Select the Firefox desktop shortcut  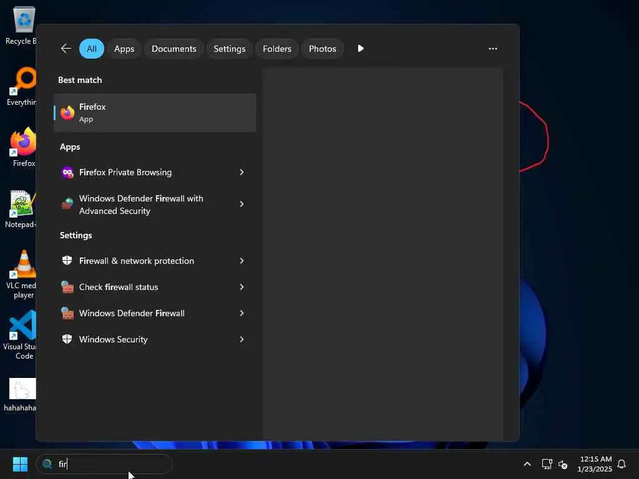point(23,147)
